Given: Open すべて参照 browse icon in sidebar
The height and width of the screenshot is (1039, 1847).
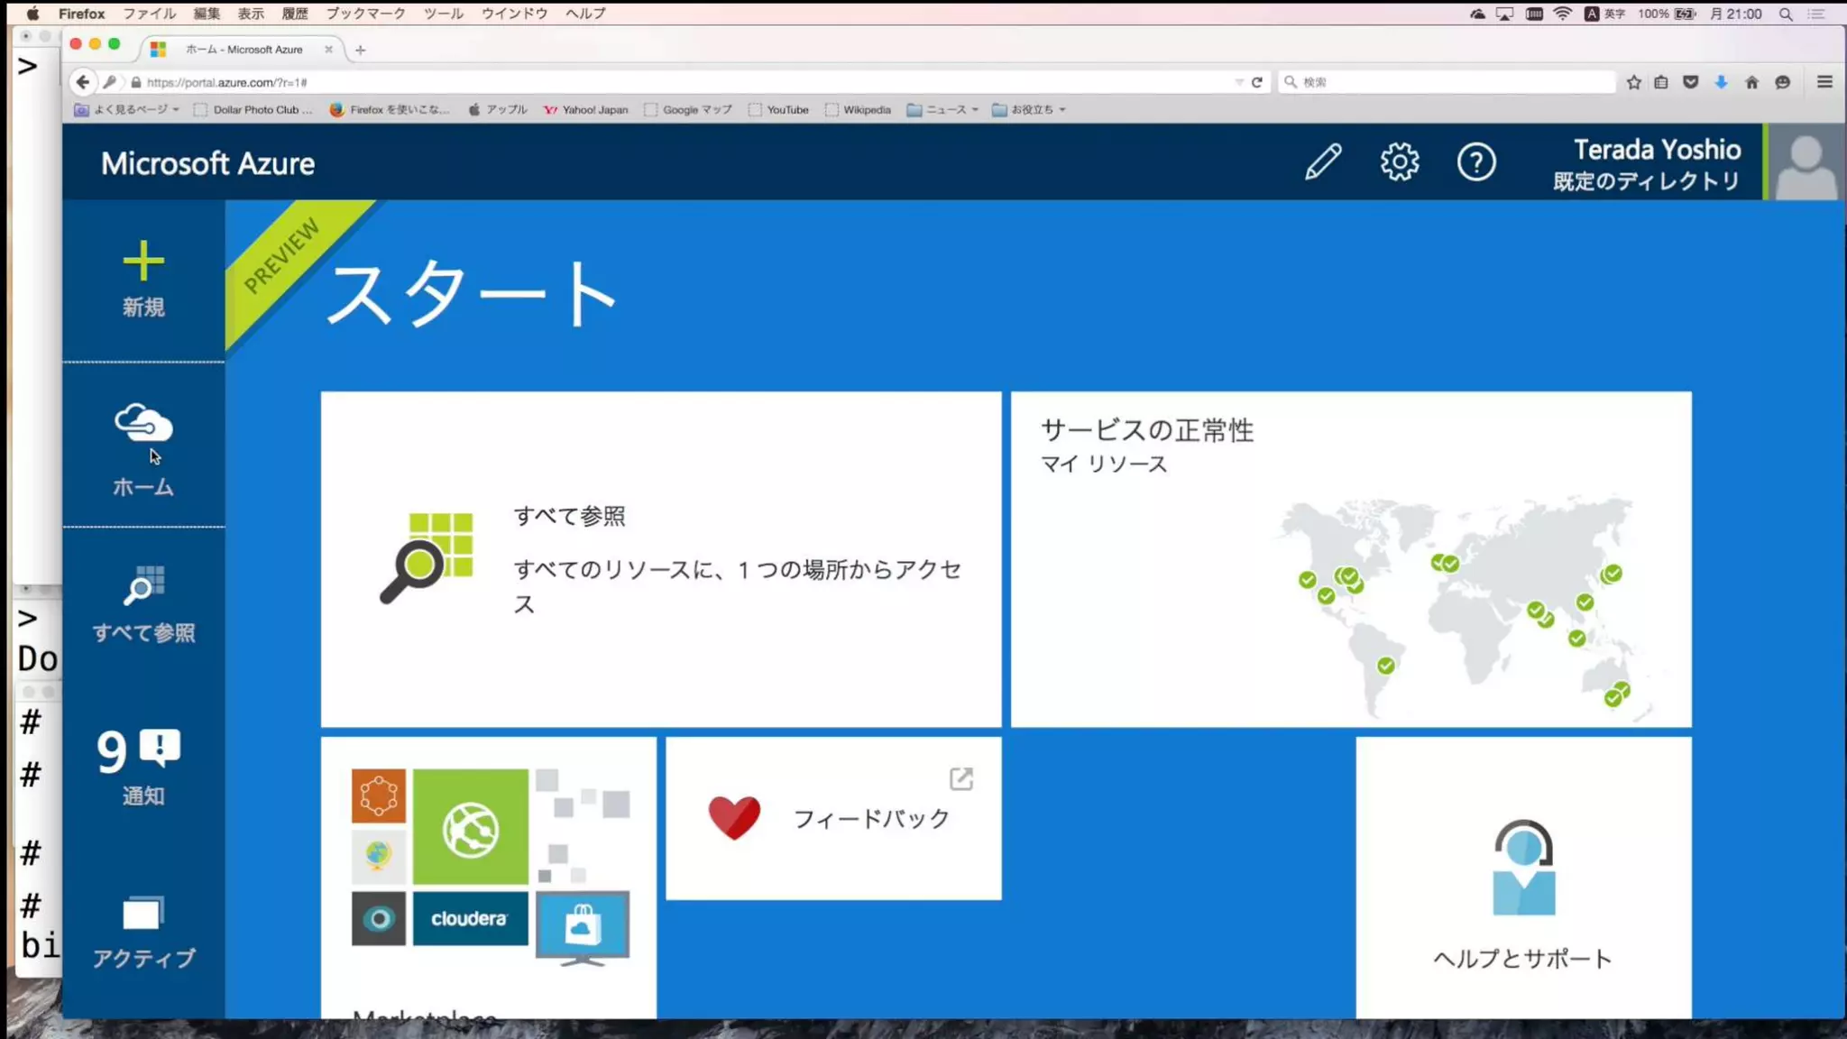Looking at the screenshot, I should click(x=144, y=585).
